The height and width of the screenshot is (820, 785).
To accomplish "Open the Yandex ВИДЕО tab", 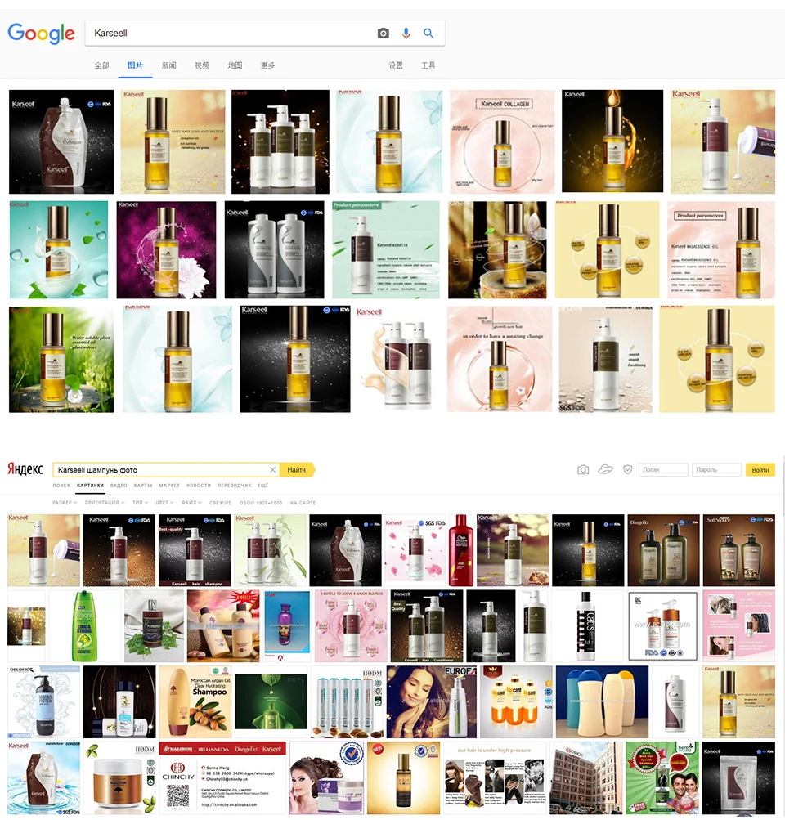I will [x=119, y=486].
